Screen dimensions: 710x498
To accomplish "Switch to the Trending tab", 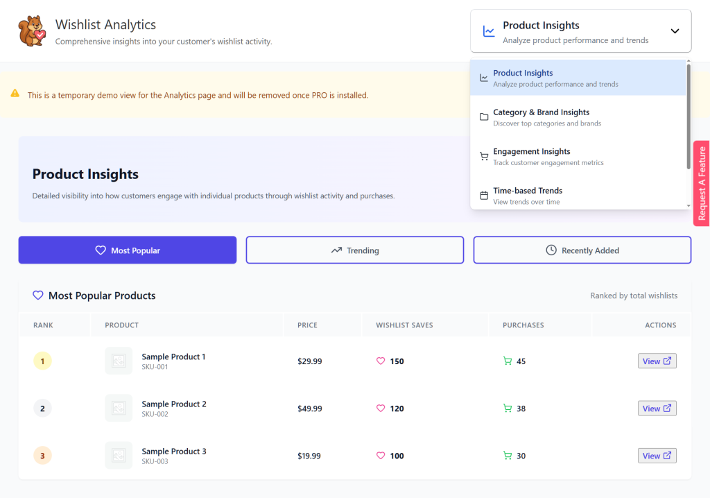I will tap(354, 250).
